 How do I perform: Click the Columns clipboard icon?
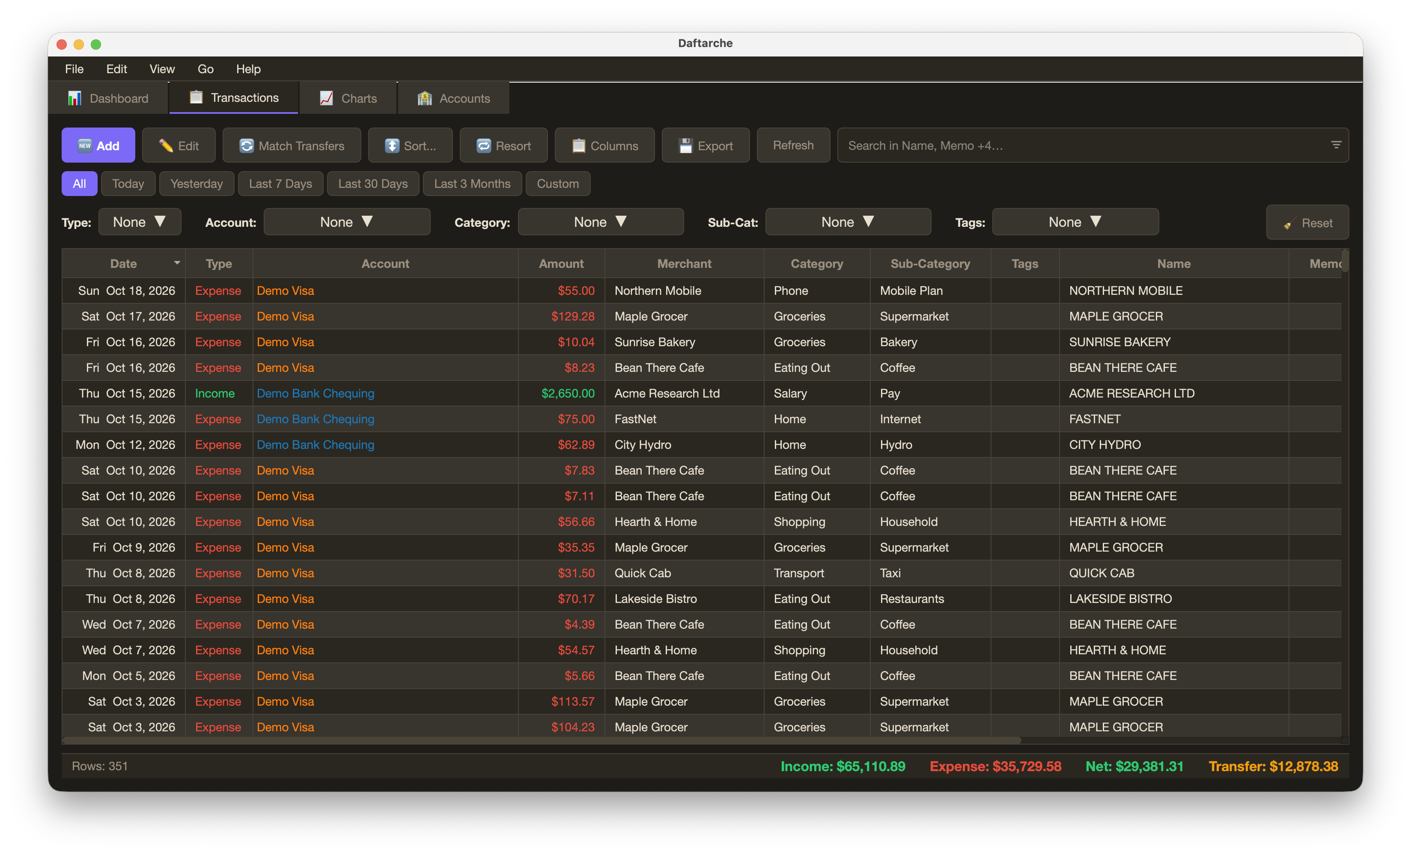[x=579, y=146]
